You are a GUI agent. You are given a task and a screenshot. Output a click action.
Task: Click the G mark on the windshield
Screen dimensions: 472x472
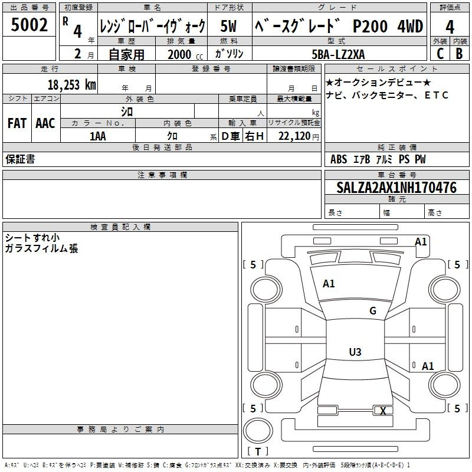(x=373, y=311)
